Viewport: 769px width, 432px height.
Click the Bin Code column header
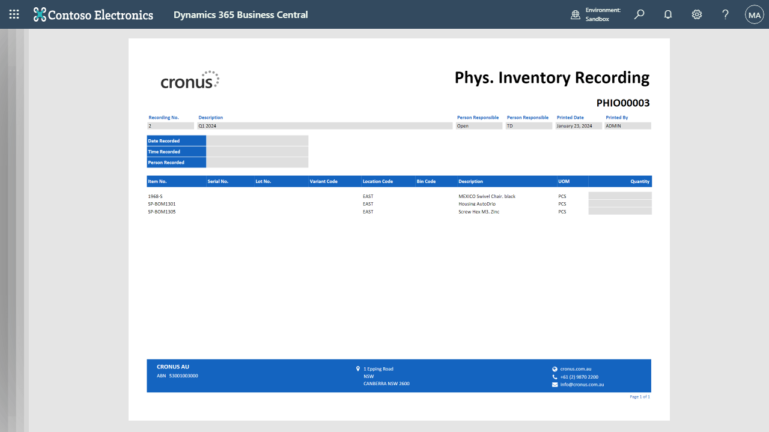(426, 181)
